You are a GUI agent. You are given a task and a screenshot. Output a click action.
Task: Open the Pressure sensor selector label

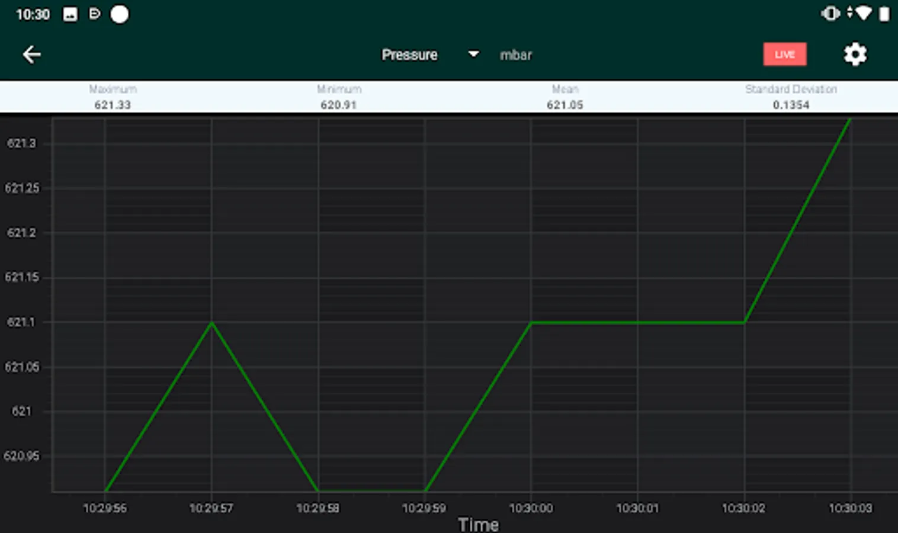coord(409,54)
